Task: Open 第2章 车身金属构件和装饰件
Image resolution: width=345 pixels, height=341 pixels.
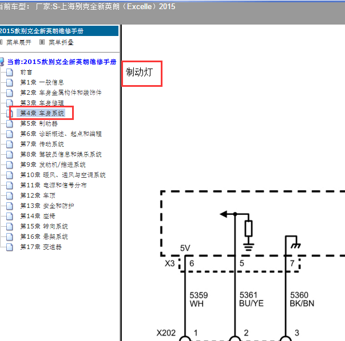Action: coord(61,93)
